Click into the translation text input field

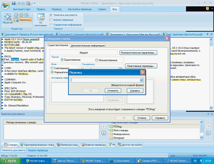tap(105, 80)
